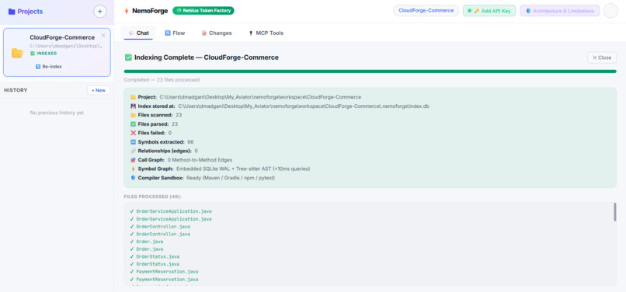Open the Changes tab
The image size is (626, 292).
tap(217, 33)
